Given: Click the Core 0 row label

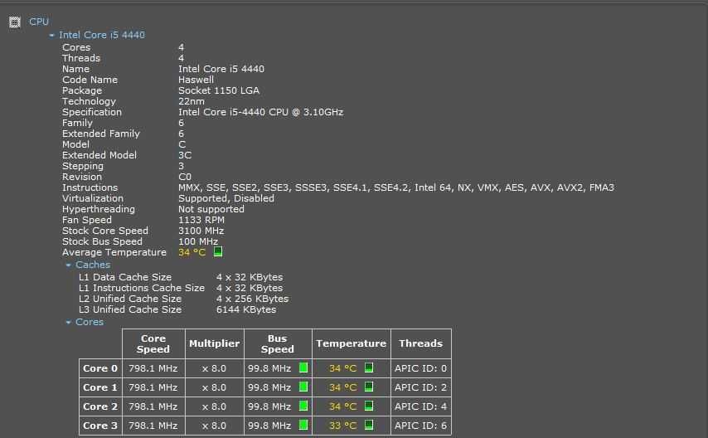Looking at the screenshot, I should (x=100, y=368).
